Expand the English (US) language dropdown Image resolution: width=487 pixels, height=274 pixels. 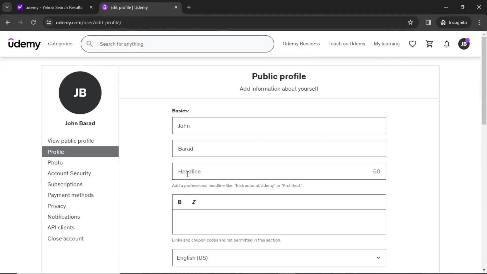point(279,258)
